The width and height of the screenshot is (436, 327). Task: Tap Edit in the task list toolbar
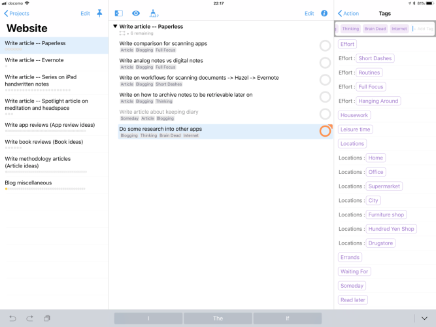[x=309, y=13]
